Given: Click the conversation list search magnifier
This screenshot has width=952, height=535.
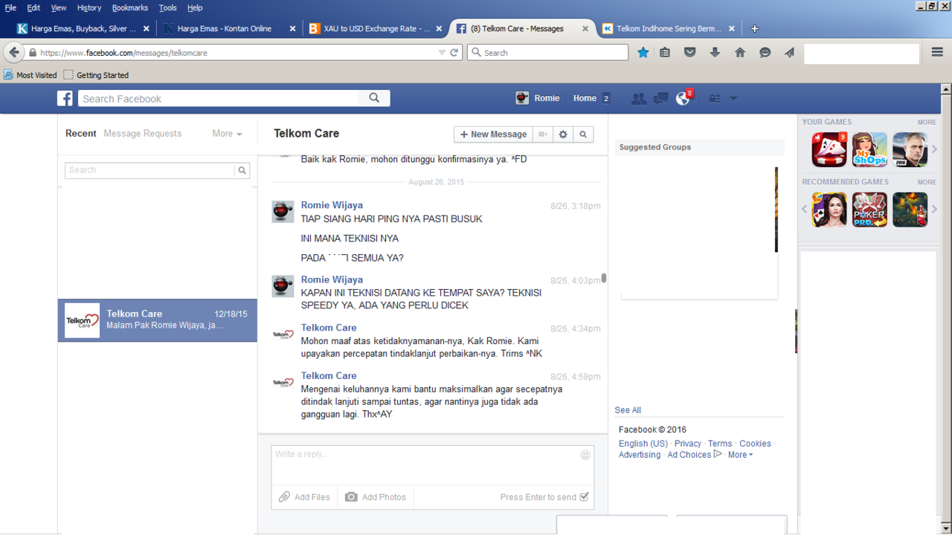Looking at the screenshot, I should pyautogui.click(x=242, y=170).
